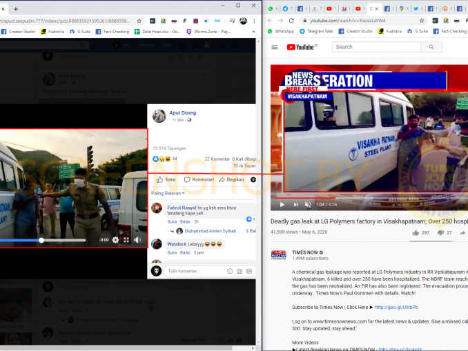The height and width of the screenshot is (351, 468).
Task: Attach photo via camera icon in comment box
Action: [x=240, y=271]
